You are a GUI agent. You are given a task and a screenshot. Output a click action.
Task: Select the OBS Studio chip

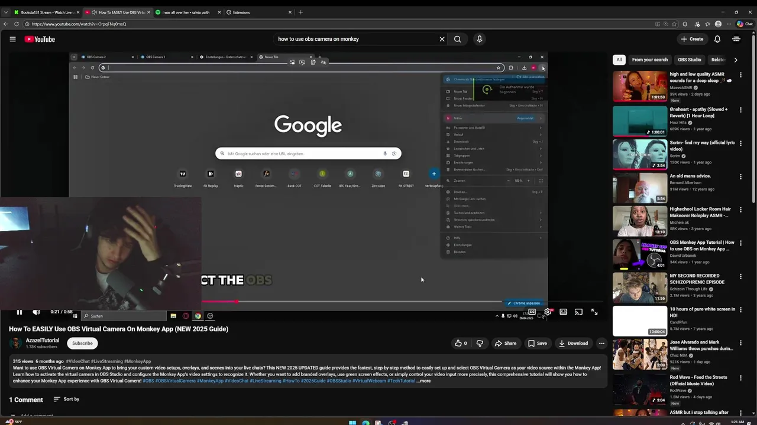click(690, 60)
